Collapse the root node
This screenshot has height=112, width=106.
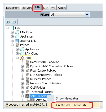[x=17, y=58]
